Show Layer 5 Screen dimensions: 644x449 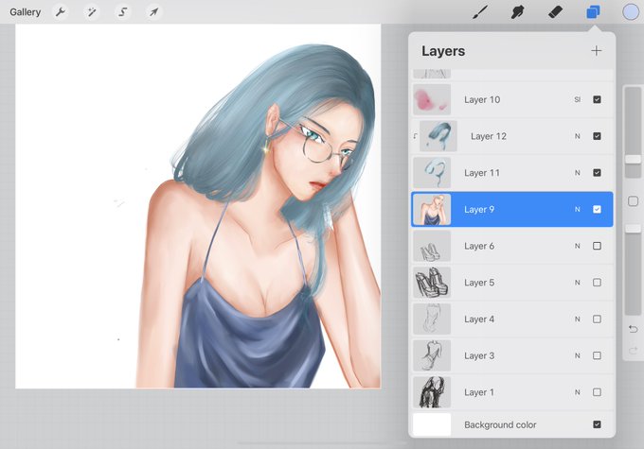597,282
